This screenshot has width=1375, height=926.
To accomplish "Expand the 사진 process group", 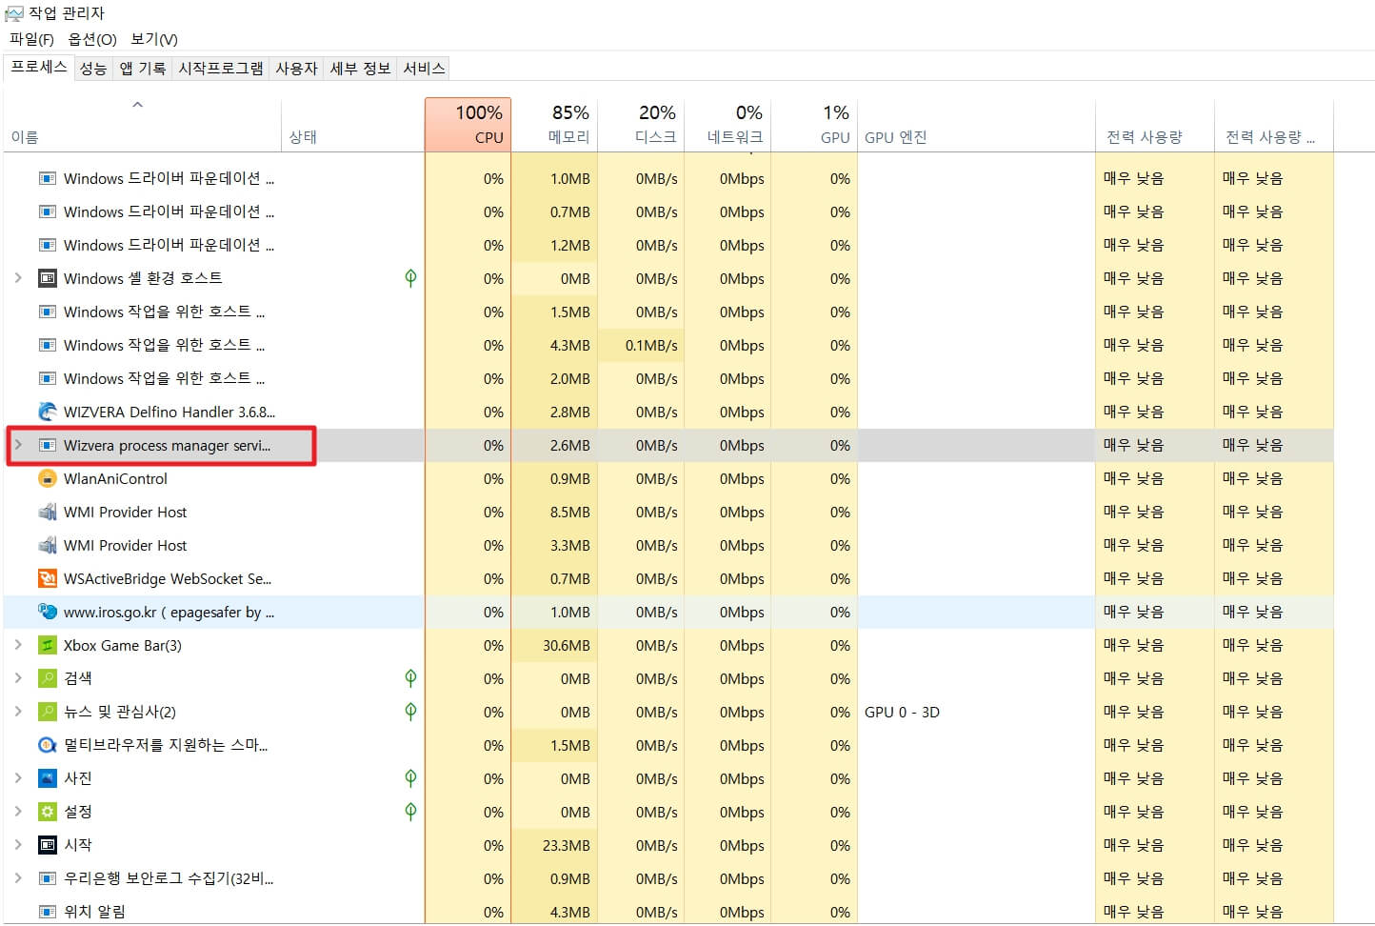I will pyautogui.click(x=18, y=778).
